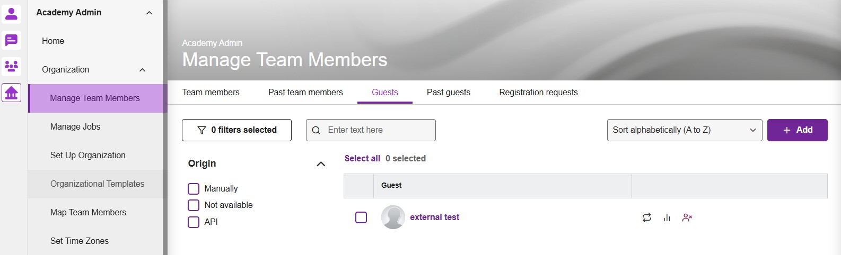Check the Manually origin filter
The height and width of the screenshot is (255, 841).
[x=194, y=189]
